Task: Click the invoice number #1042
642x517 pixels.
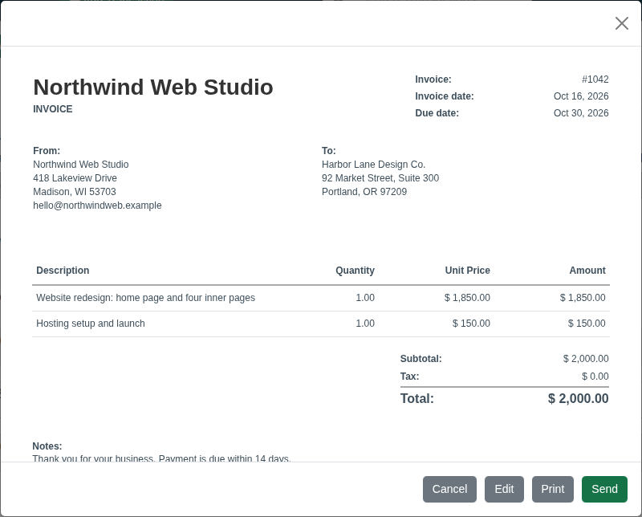Action: (595, 79)
